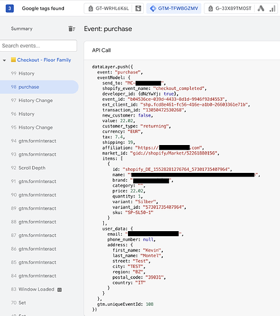Click the first_name "Kevin" value
This screenshot has height=316, width=280.
[152, 250]
